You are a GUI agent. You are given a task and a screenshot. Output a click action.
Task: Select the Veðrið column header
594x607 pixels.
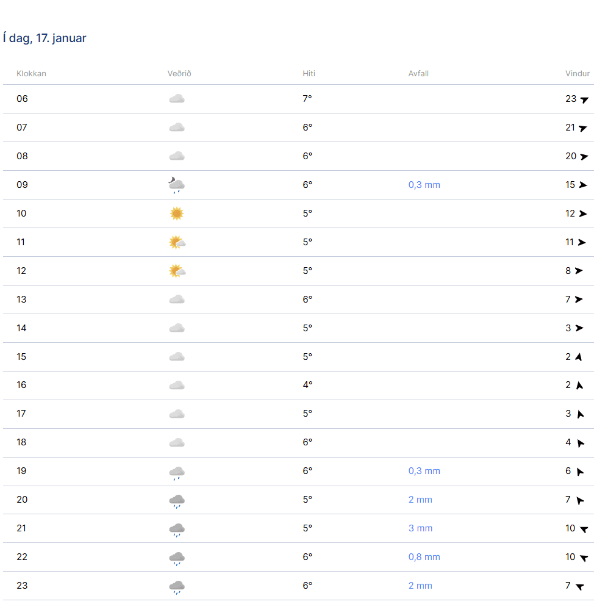[179, 74]
